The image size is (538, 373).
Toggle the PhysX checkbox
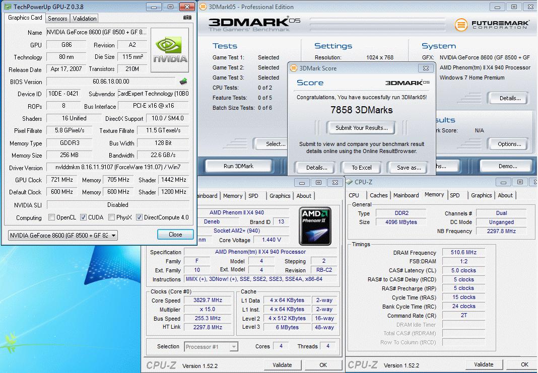pyautogui.click(x=111, y=217)
